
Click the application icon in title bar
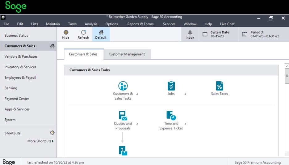[x=3, y=17]
